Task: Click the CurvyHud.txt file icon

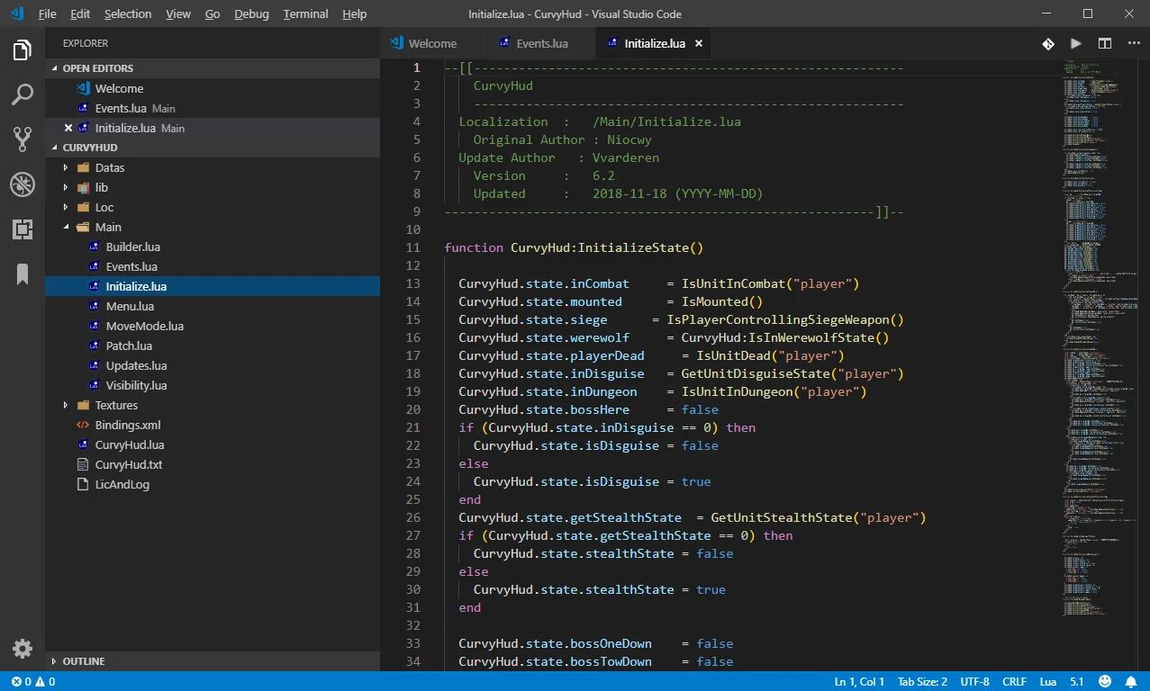Action: tap(83, 464)
